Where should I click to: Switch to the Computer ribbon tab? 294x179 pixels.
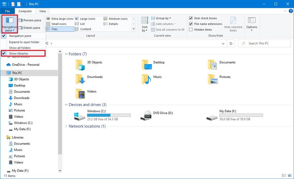point(25,11)
